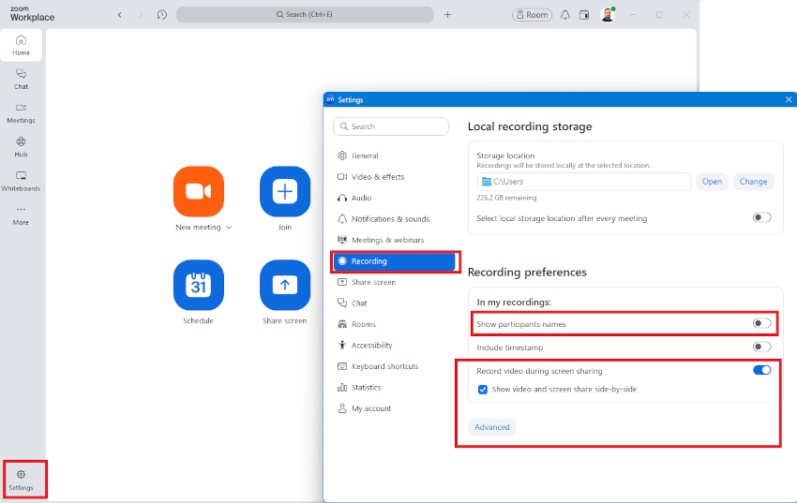Image resolution: width=797 pixels, height=503 pixels.
Task: Click the 226.2 GB remaining text
Action: click(x=506, y=198)
